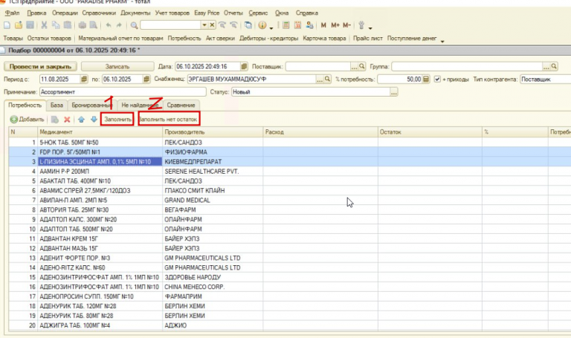
Task: Switch to the Сравнение tab
Action: pos(181,105)
